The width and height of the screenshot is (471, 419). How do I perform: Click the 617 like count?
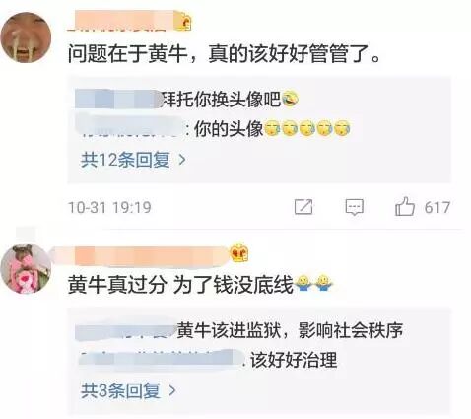pos(437,208)
